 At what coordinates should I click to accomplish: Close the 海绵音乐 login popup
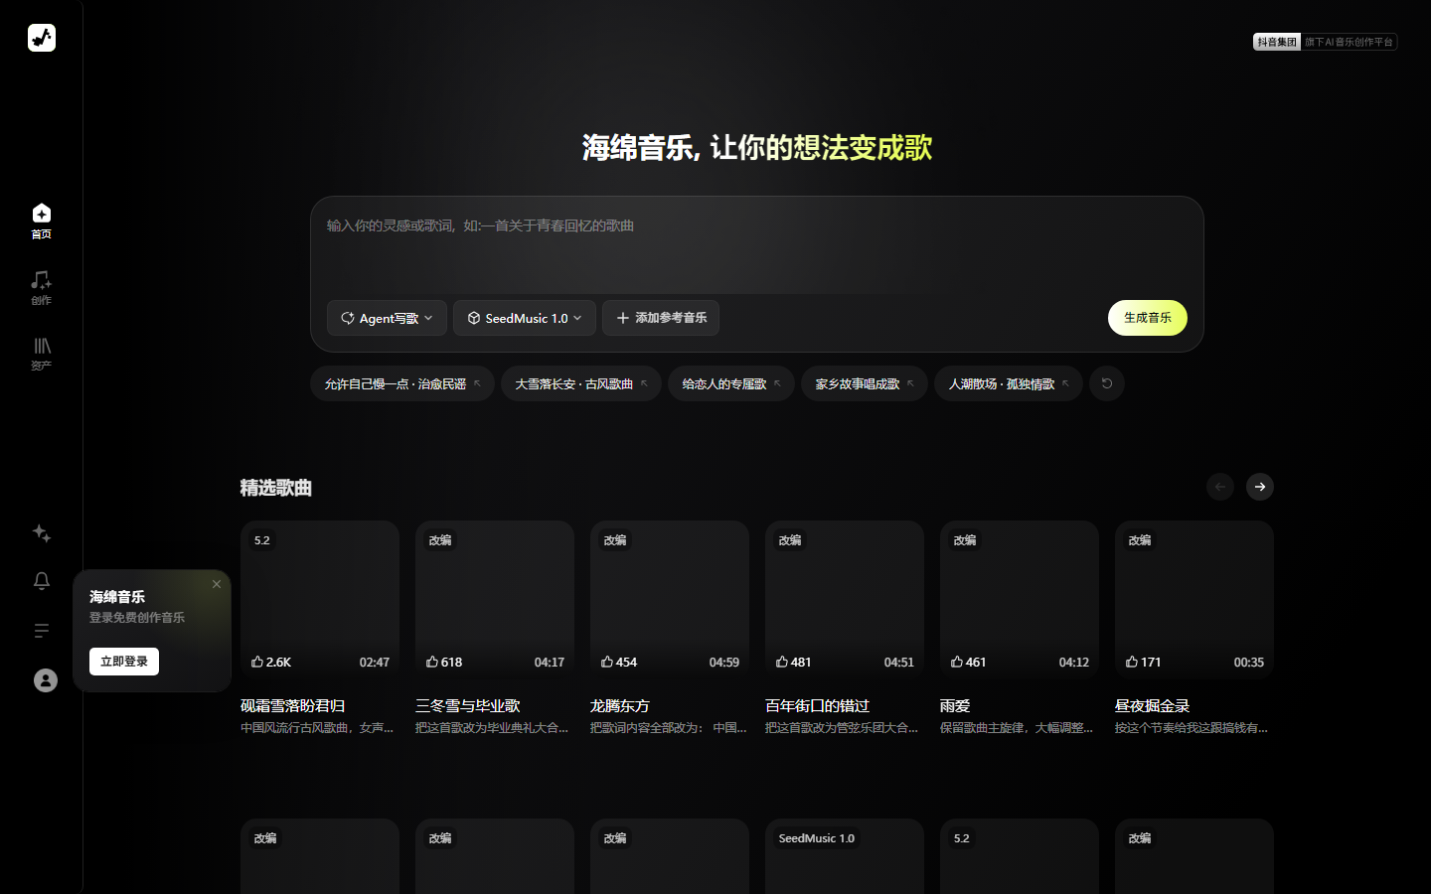[x=217, y=584]
